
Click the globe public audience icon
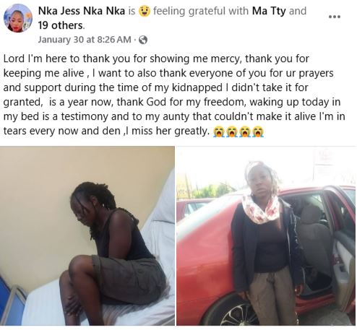tap(143, 40)
